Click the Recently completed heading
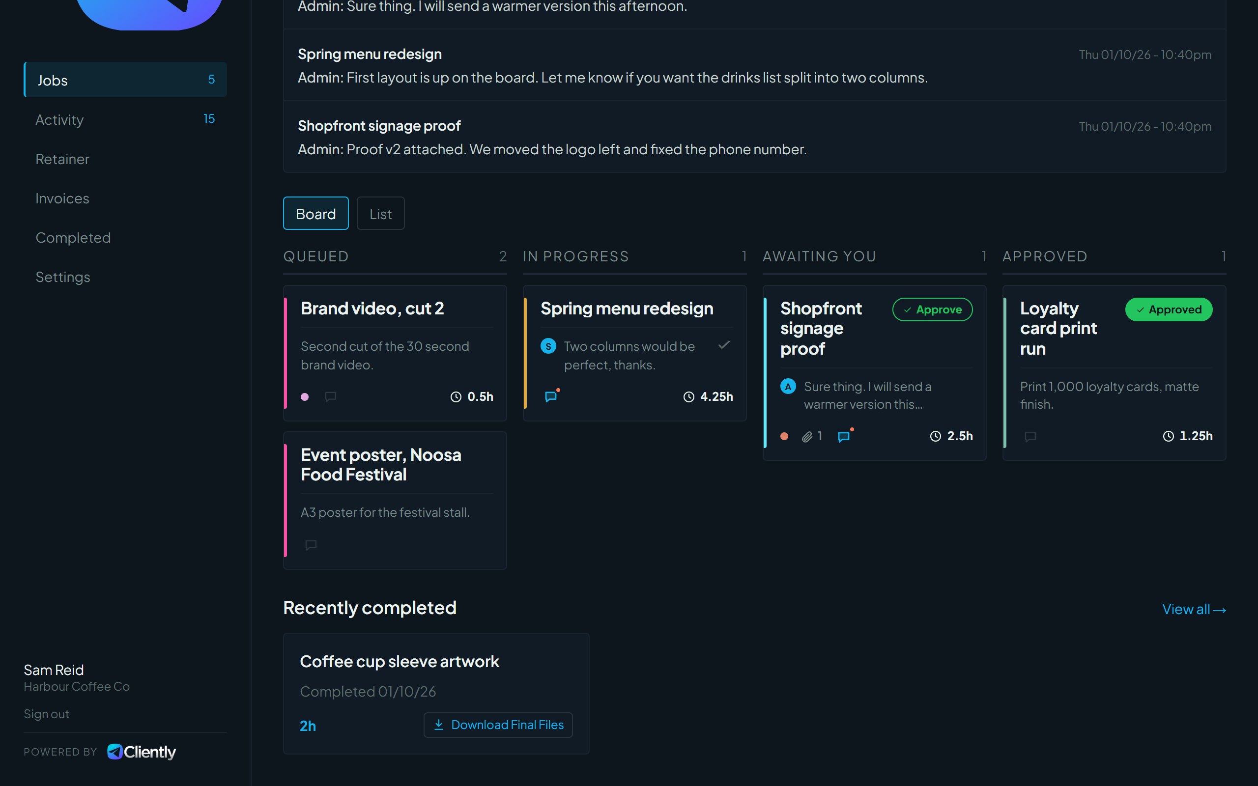This screenshot has height=786, width=1258. click(370, 608)
